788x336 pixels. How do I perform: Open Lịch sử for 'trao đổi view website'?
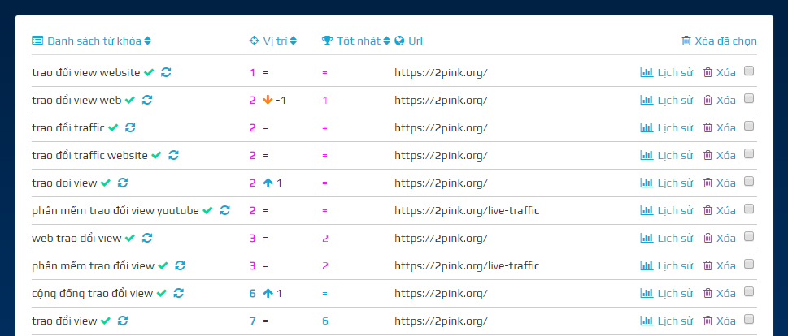pos(666,72)
